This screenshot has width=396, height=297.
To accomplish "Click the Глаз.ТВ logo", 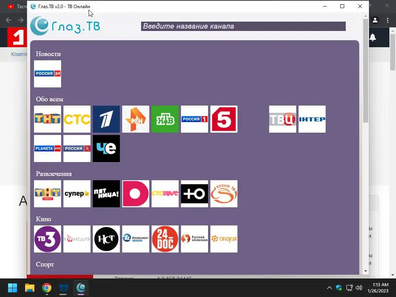I will pos(65,26).
